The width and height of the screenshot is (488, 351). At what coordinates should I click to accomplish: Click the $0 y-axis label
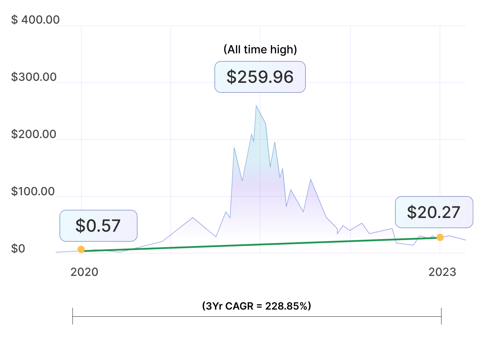18,249
